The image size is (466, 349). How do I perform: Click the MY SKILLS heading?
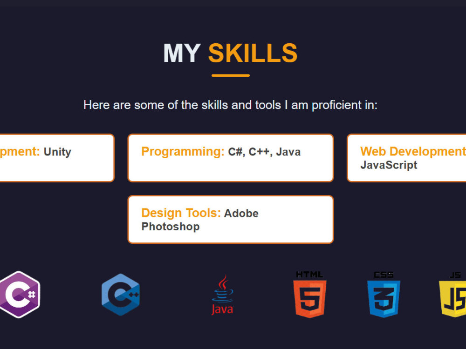pos(230,53)
